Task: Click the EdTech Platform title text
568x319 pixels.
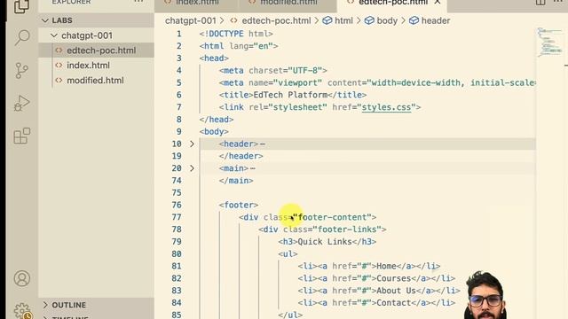Action: (x=290, y=95)
